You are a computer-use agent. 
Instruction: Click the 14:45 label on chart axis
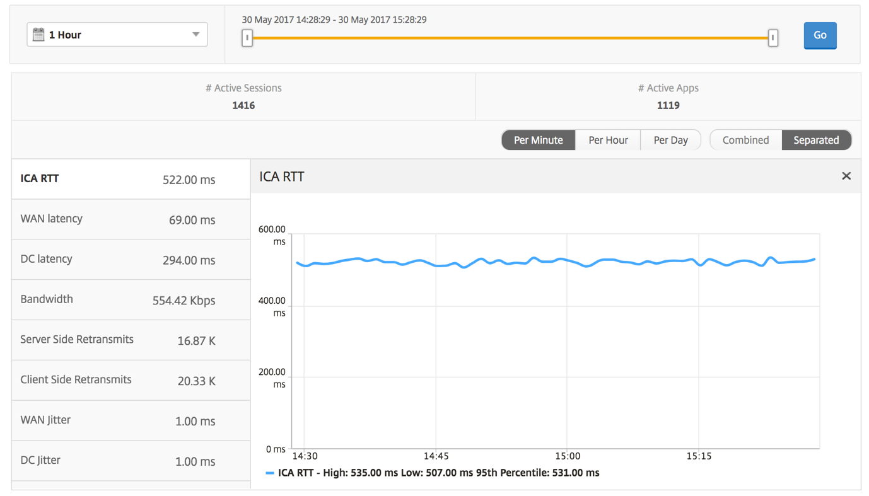pos(436,456)
